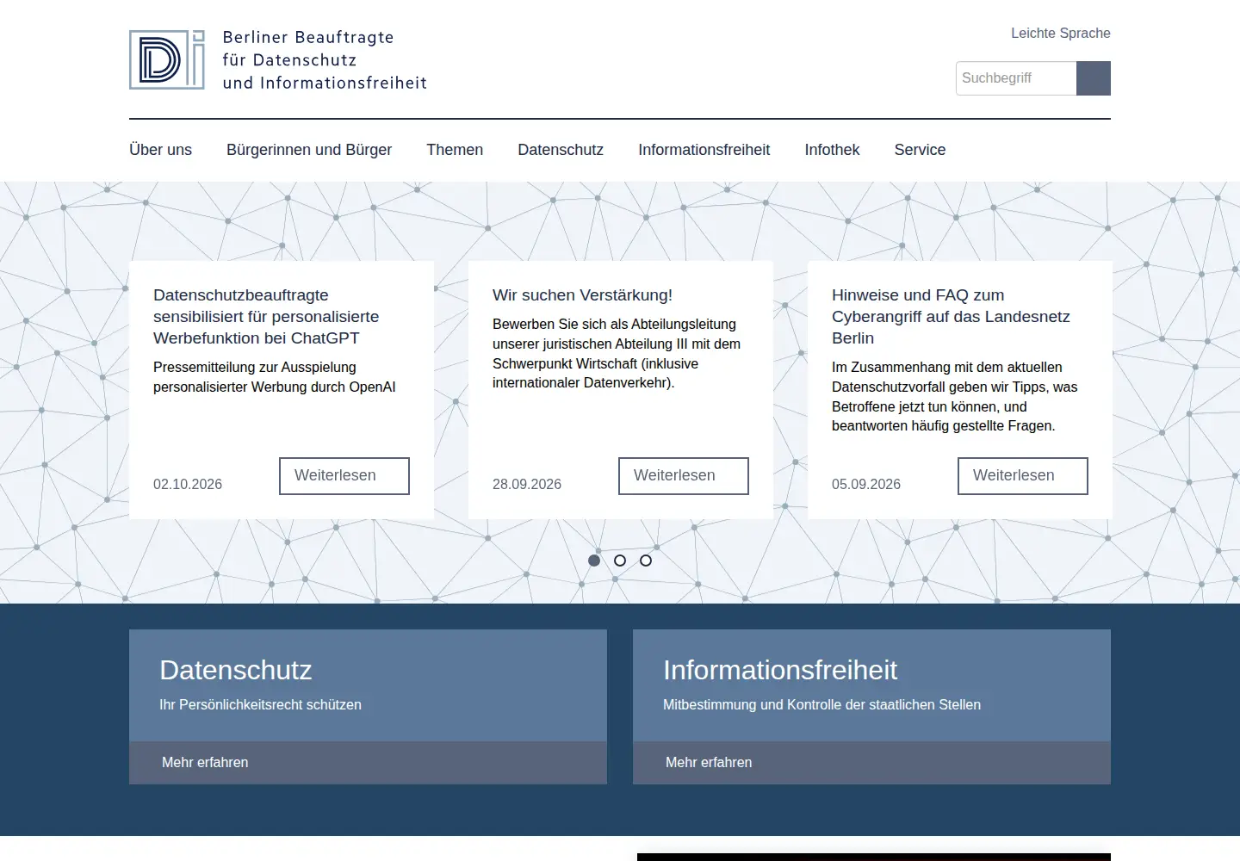
Task: Click the Datenschutz tile heading
Action: click(x=235, y=670)
